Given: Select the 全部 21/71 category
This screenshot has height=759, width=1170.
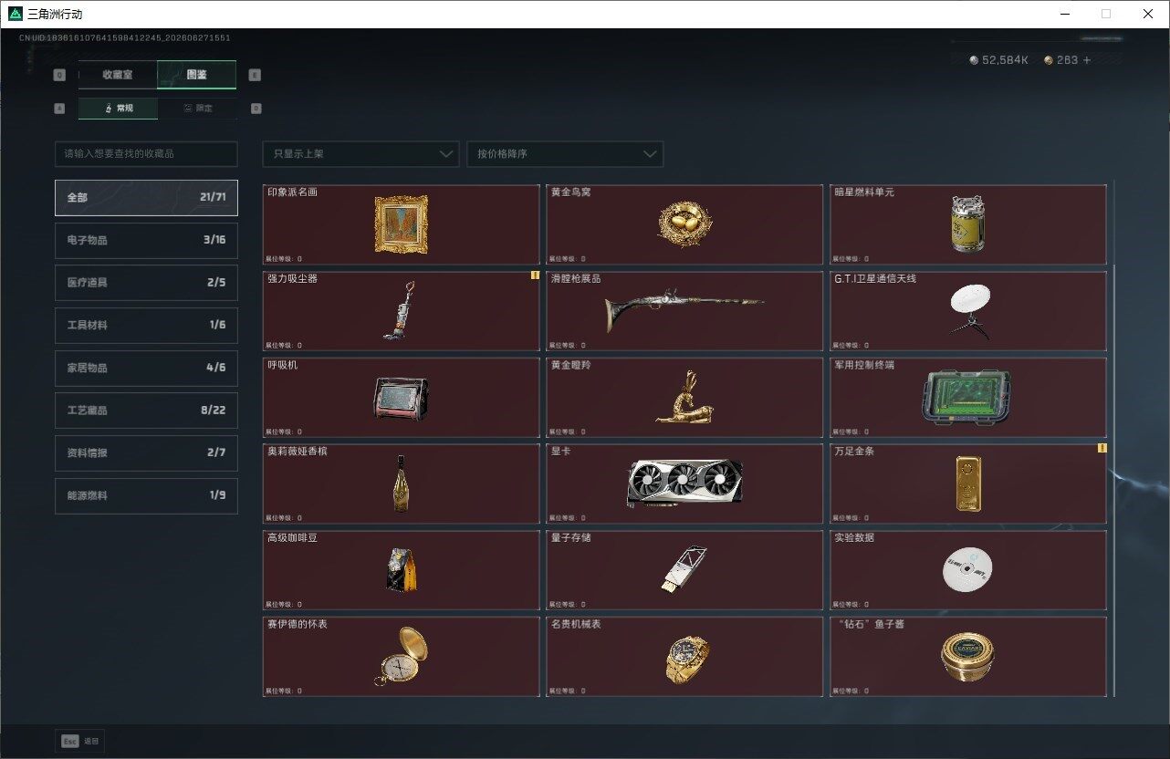Looking at the screenshot, I should [x=146, y=197].
